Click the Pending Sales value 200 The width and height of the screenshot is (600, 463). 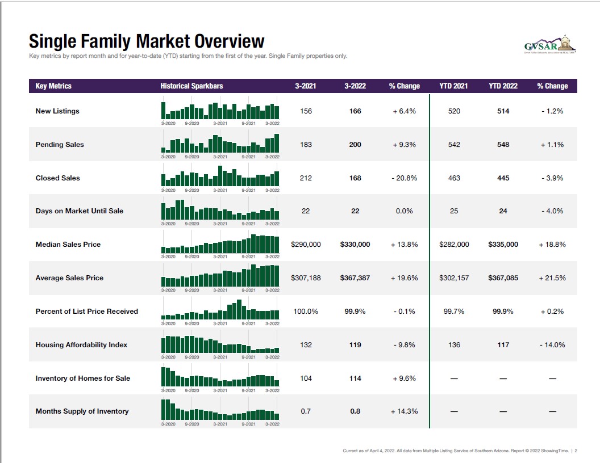click(355, 144)
